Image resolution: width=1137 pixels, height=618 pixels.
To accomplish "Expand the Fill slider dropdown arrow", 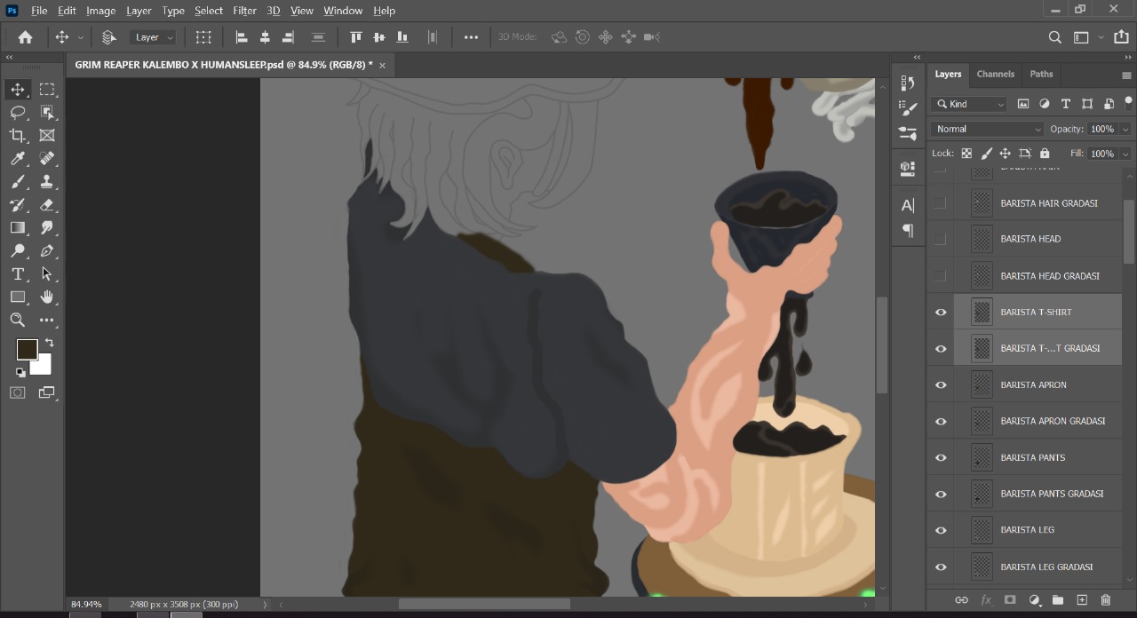I will click(1126, 154).
